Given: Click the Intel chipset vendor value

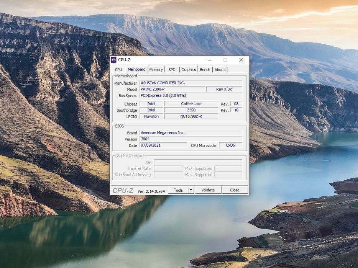Looking at the screenshot, I should pos(151,104).
